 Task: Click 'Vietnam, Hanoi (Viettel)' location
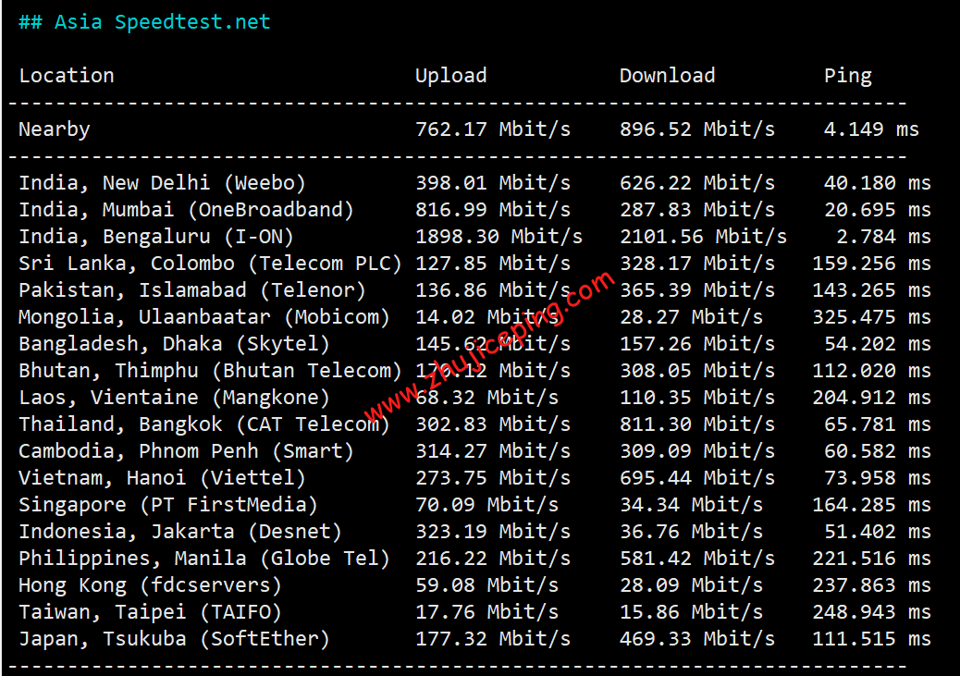tap(162, 477)
